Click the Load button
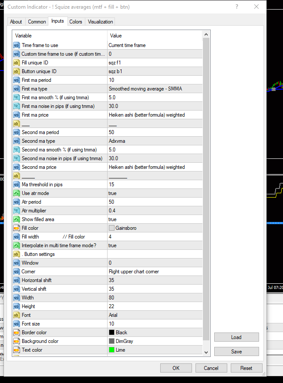This screenshot has height=383, width=283. tap(236, 337)
